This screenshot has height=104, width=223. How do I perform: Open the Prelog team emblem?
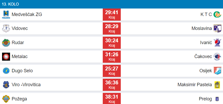point(217,99)
